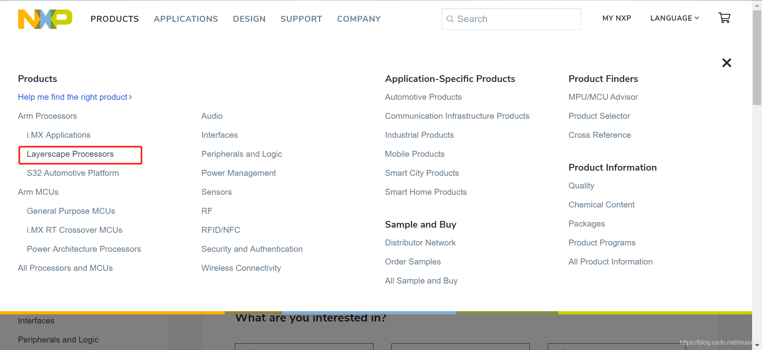Open Industrial Products

419,135
